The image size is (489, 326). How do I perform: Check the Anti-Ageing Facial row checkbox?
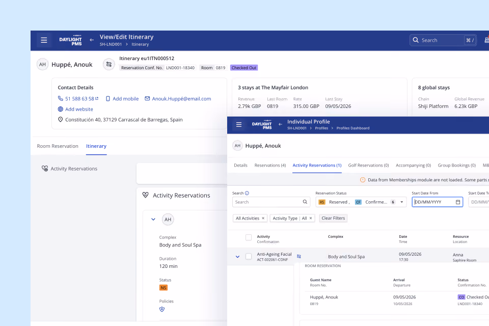pyautogui.click(x=249, y=256)
